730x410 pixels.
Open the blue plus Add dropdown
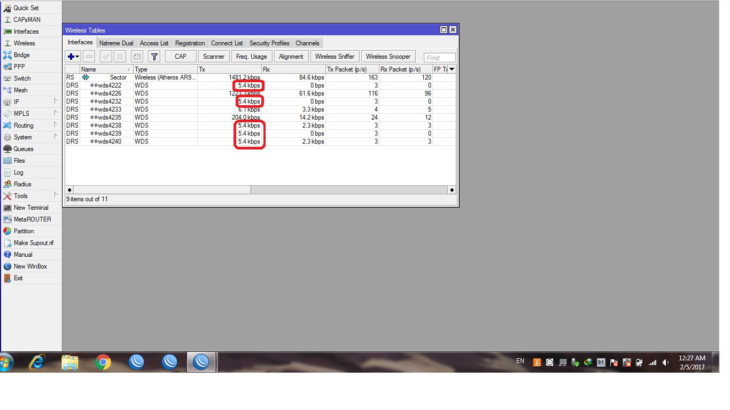pos(73,57)
